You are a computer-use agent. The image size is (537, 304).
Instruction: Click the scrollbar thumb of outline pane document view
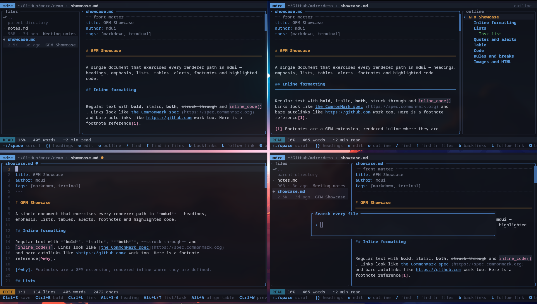click(x=460, y=22)
